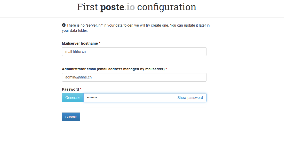Focus the Mailserver hostname input field
The height and width of the screenshot is (143, 287).
pos(134,52)
